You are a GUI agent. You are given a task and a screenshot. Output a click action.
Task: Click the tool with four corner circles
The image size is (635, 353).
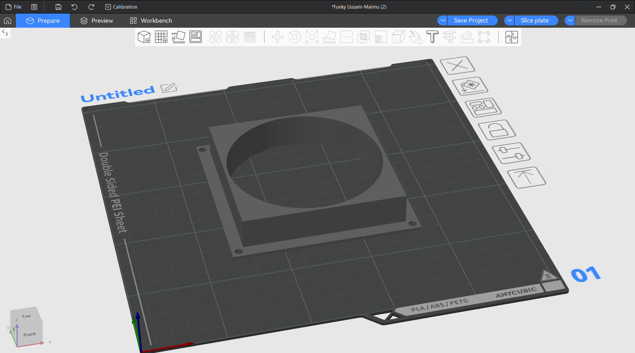click(484, 37)
